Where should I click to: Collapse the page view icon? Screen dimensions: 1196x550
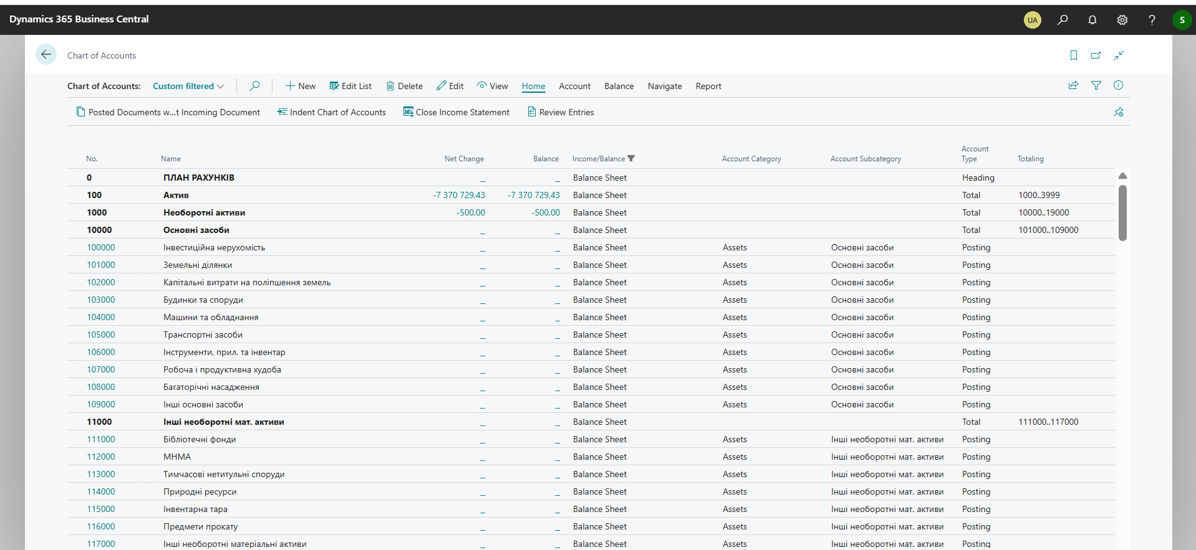coord(1119,55)
